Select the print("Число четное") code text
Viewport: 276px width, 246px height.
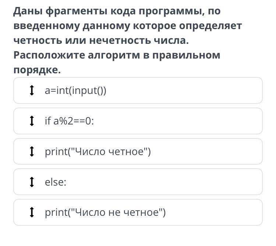point(98,152)
